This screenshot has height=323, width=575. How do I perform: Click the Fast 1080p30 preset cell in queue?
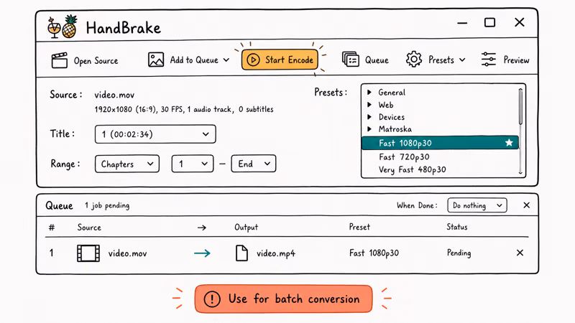coord(374,253)
